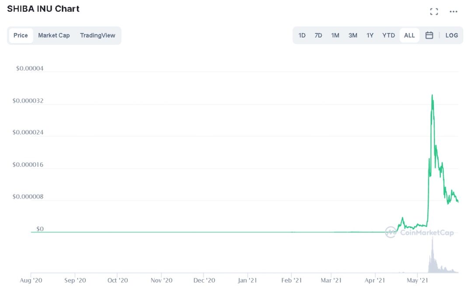Open the three-dot more options menu
467x288 pixels.
tap(453, 12)
